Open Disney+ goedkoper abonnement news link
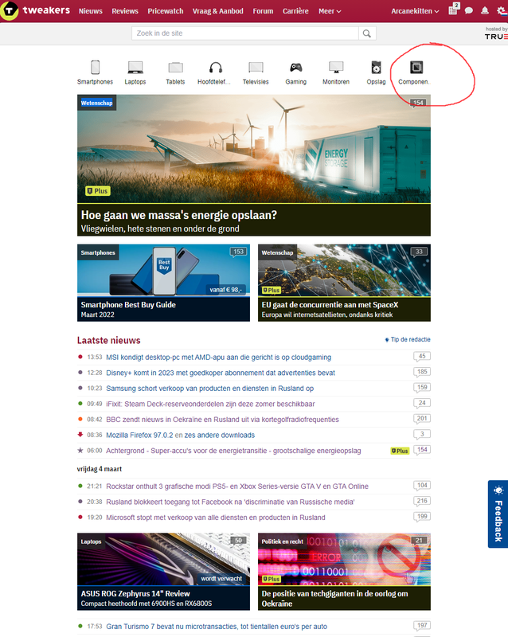This screenshot has width=508, height=637. [221, 373]
